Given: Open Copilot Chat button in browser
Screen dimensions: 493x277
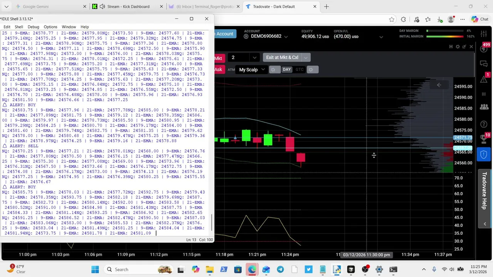Looking at the screenshot, I should 480,19.
